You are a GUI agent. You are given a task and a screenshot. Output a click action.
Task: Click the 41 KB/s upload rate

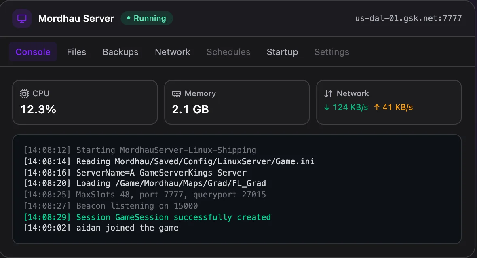(398, 107)
